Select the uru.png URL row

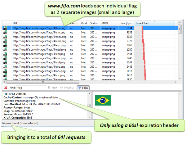(x=39, y=71)
